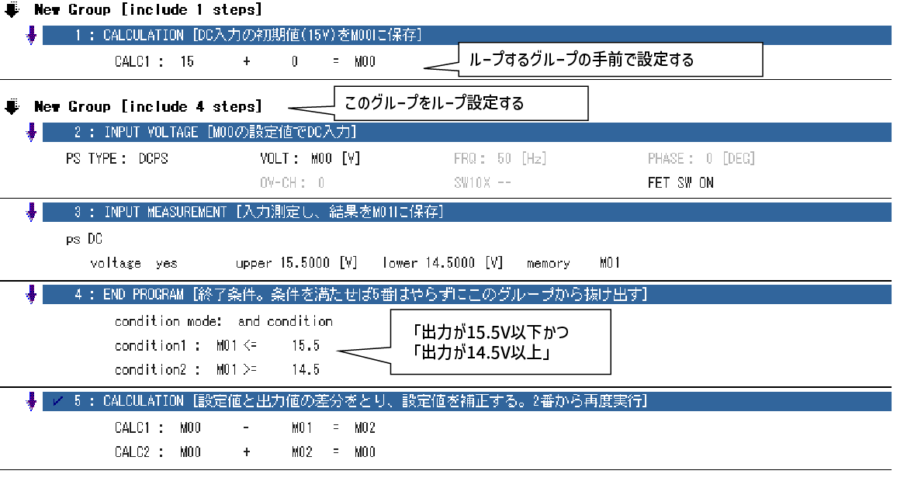Click the first New Group black arrow icon
897x481 pixels.
pyautogui.click(x=11, y=9)
